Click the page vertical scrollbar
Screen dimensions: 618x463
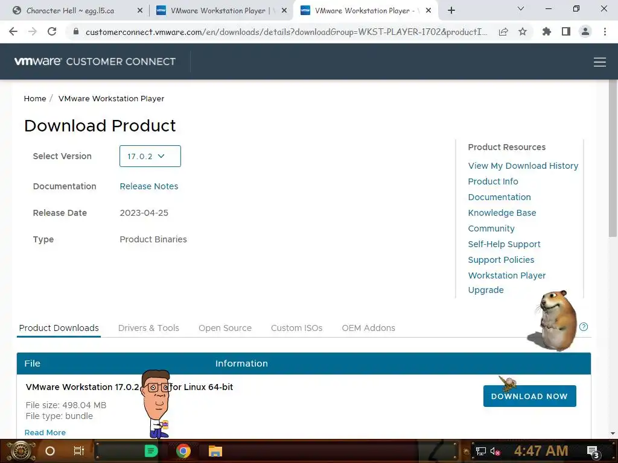click(613, 158)
